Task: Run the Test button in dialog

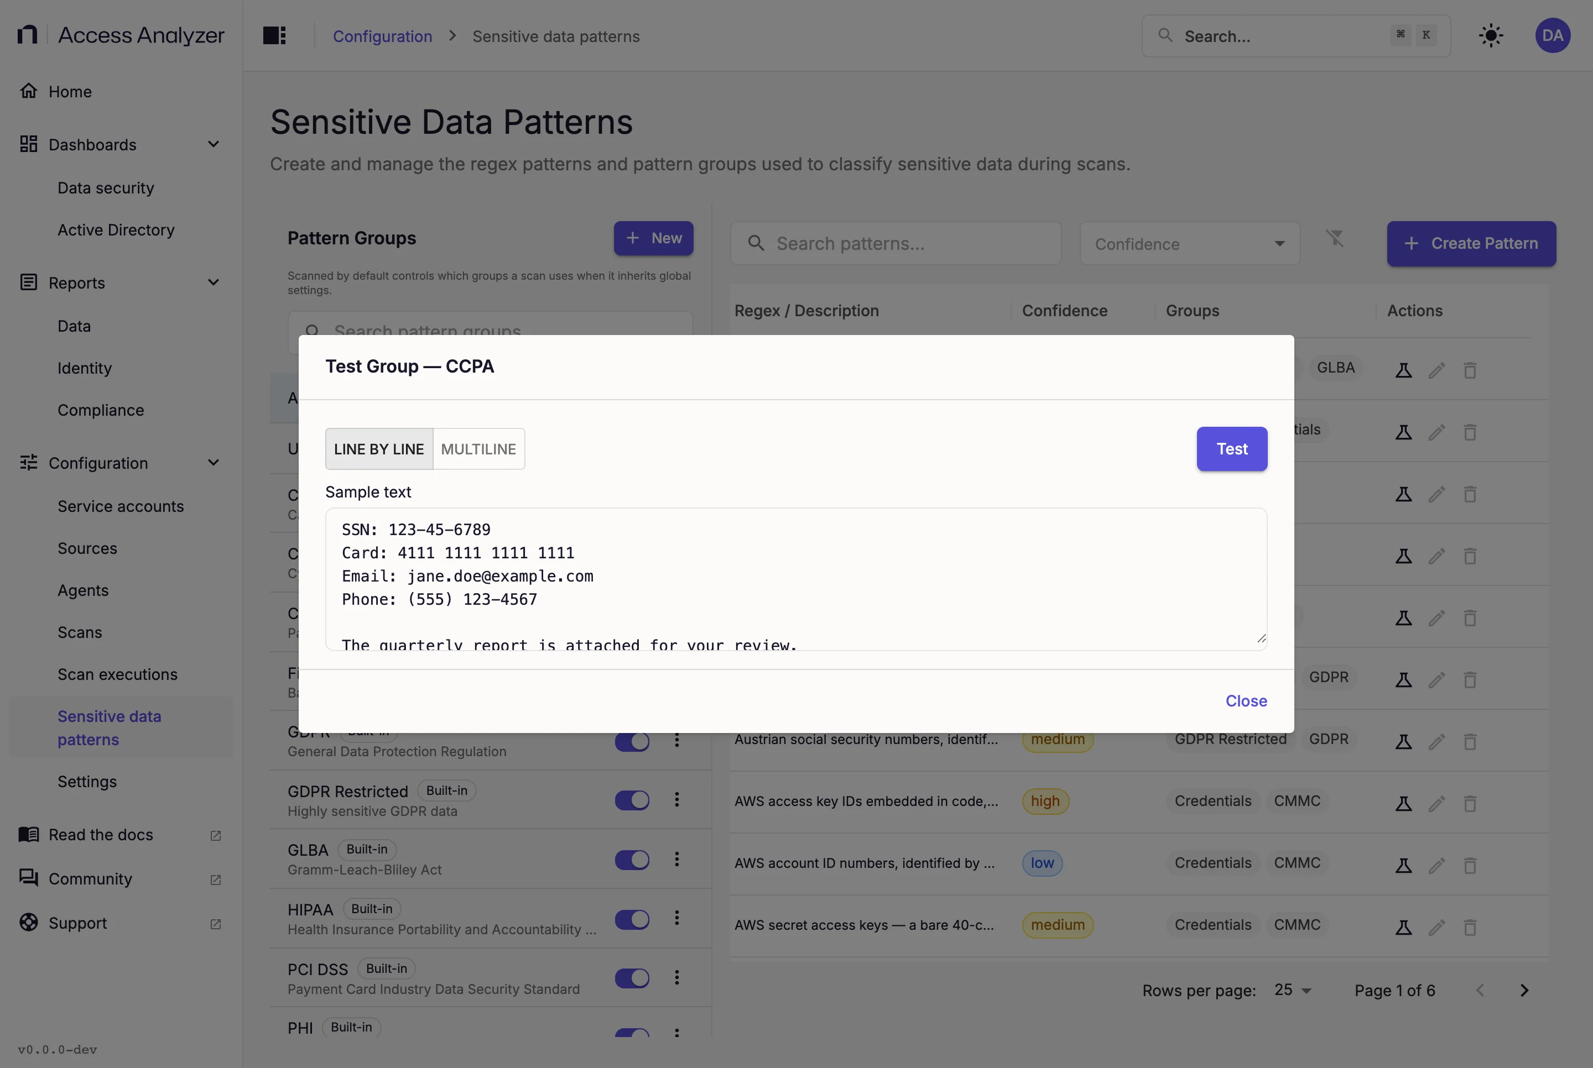Action: click(1232, 449)
